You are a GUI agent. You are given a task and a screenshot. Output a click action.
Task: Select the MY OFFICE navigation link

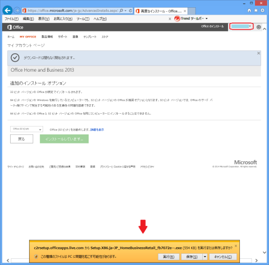click(x=28, y=37)
